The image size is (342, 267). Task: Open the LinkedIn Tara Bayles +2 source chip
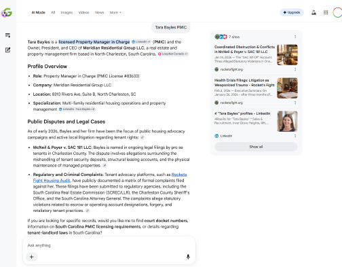coord(77,109)
